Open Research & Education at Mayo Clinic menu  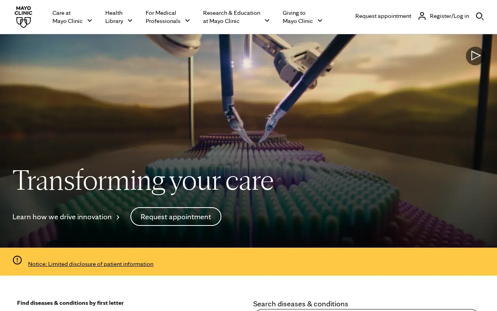coord(236,17)
